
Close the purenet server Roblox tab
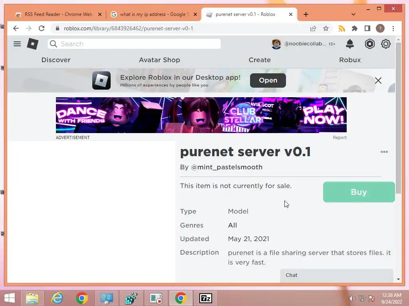291,15
